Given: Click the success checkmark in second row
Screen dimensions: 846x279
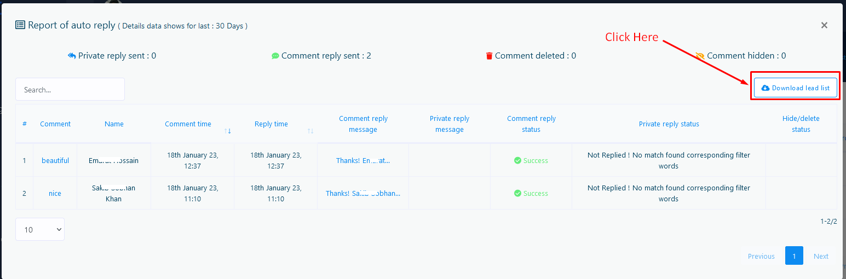Looking at the screenshot, I should click(517, 194).
